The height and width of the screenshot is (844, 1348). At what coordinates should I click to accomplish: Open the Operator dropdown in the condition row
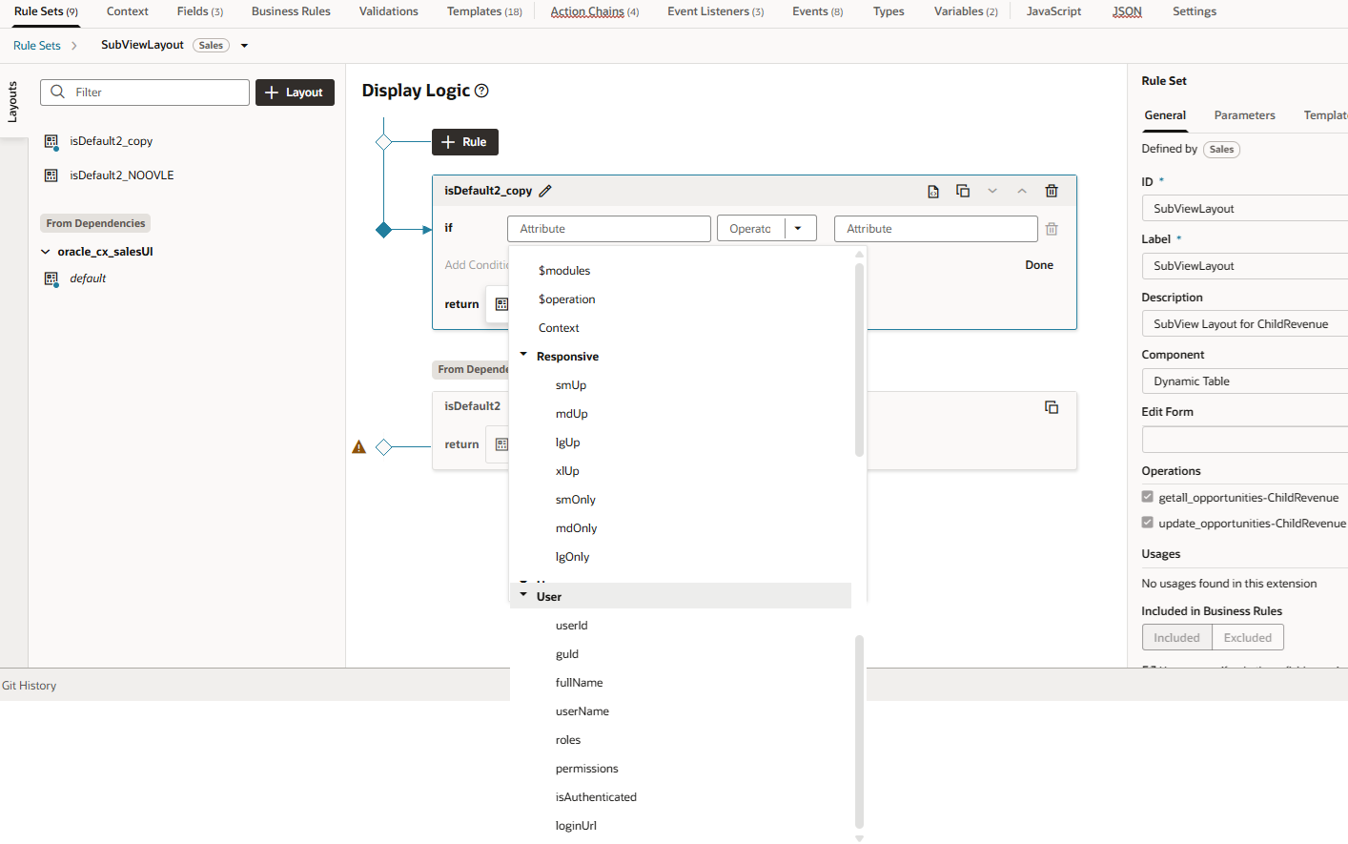(798, 228)
